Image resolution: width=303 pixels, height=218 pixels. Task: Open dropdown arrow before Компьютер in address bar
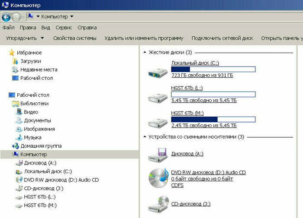38,16
